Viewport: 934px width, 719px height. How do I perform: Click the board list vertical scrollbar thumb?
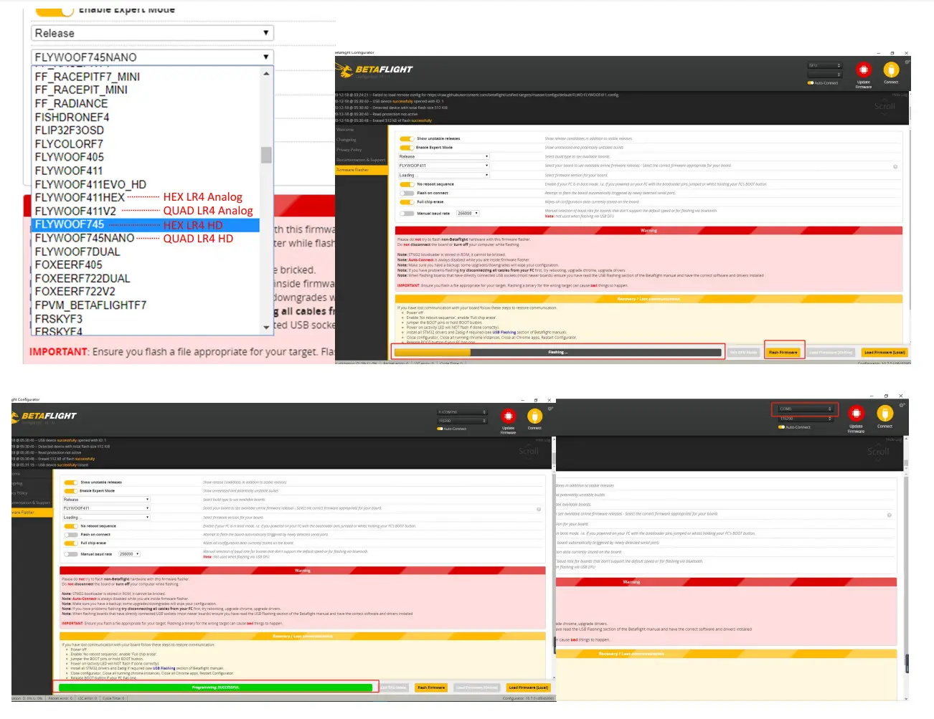click(266, 155)
